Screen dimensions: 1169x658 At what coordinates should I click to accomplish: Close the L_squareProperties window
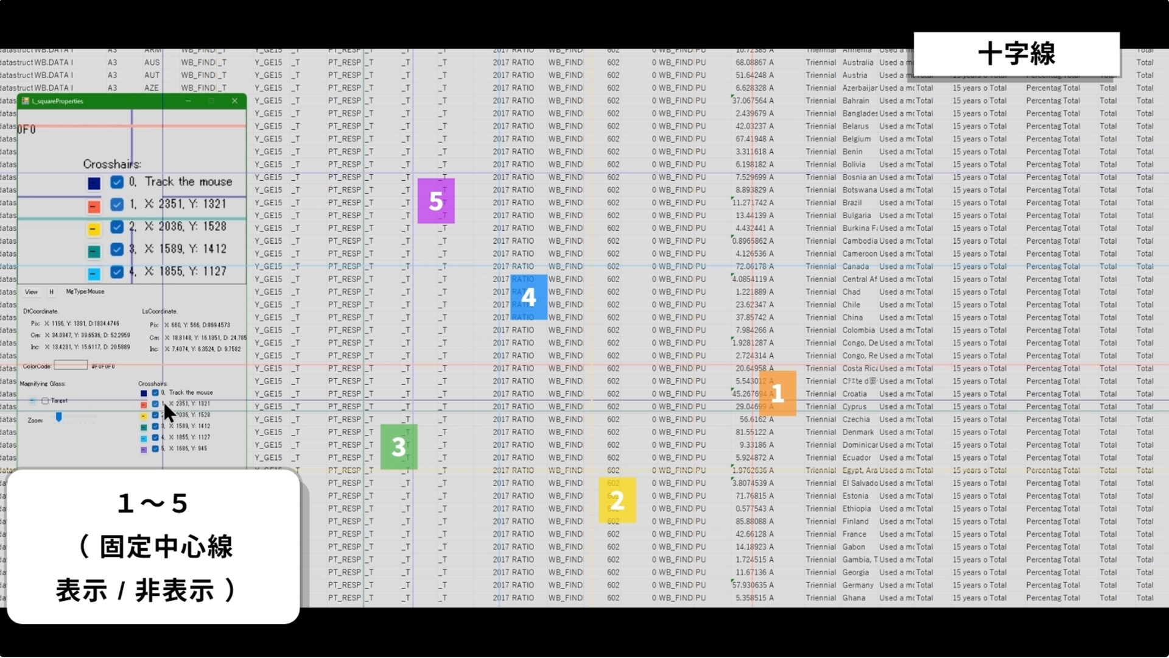click(234, 101)
